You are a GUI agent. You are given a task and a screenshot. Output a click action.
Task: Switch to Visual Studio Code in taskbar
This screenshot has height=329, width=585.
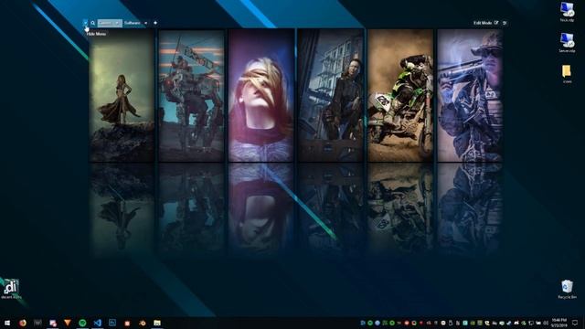click(98, 323)
